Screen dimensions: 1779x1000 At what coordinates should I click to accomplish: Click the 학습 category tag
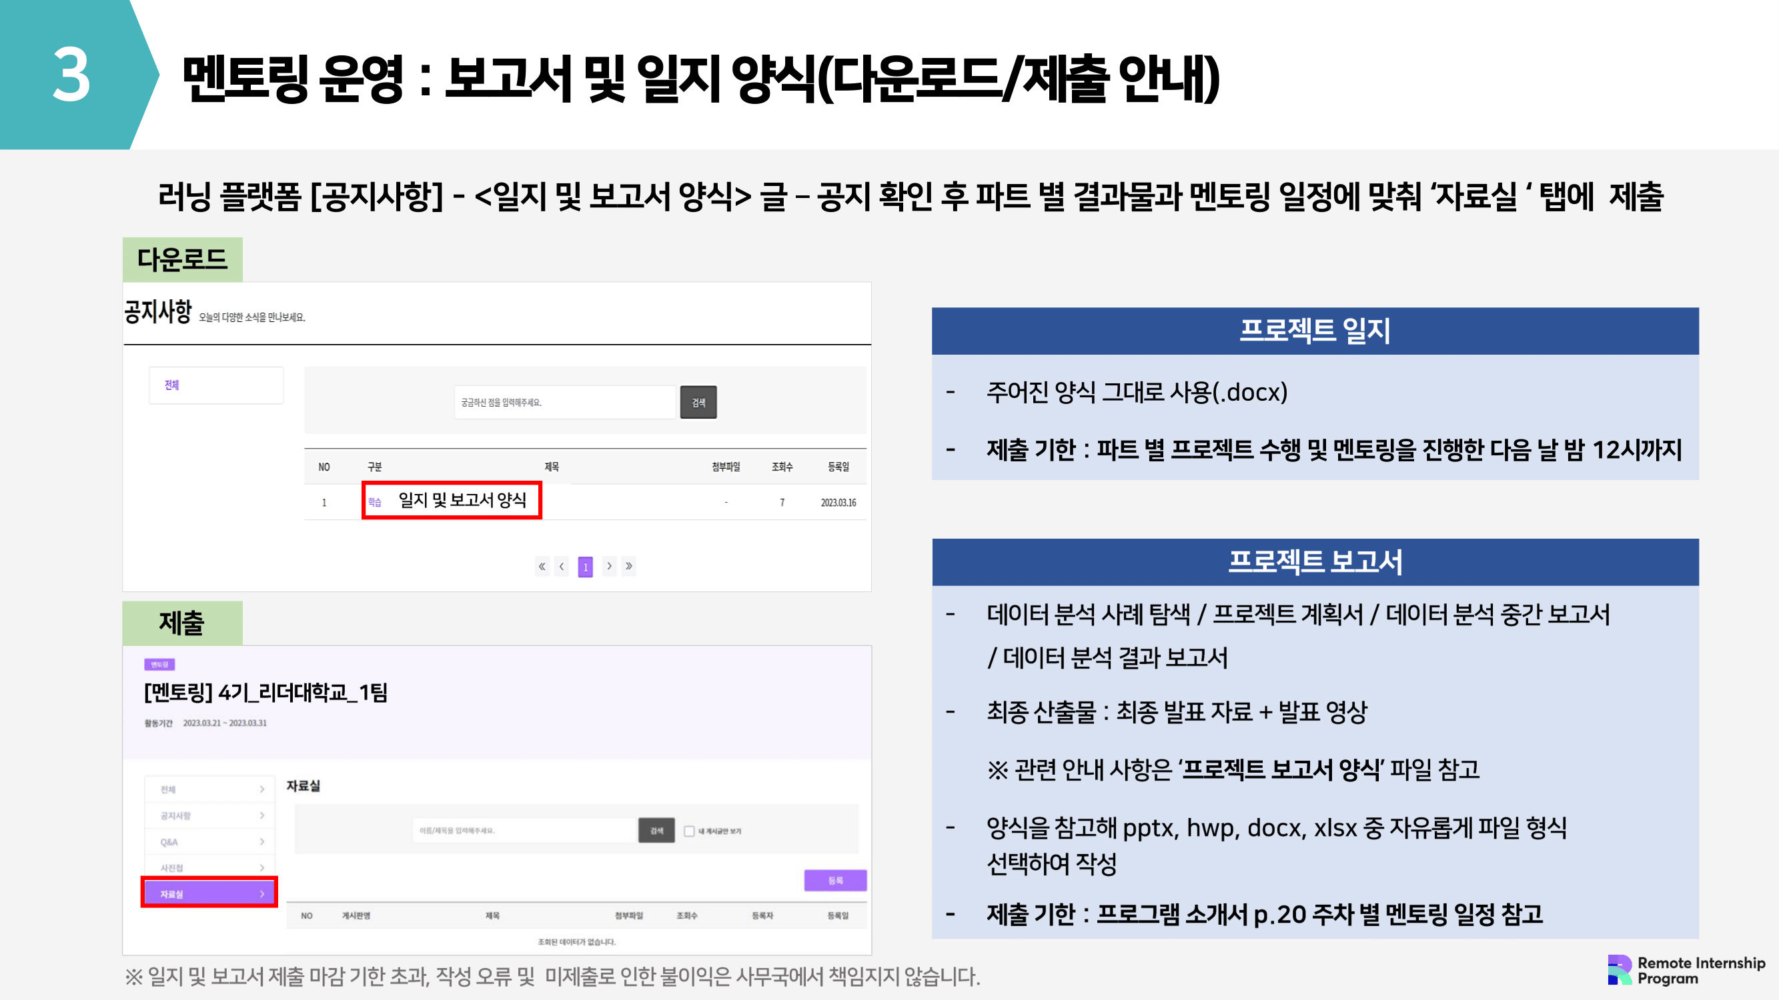tap(374, 502)
